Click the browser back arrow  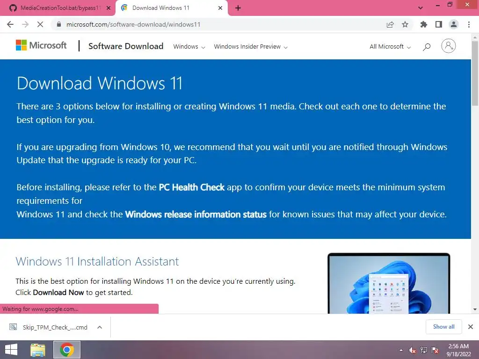10,24
